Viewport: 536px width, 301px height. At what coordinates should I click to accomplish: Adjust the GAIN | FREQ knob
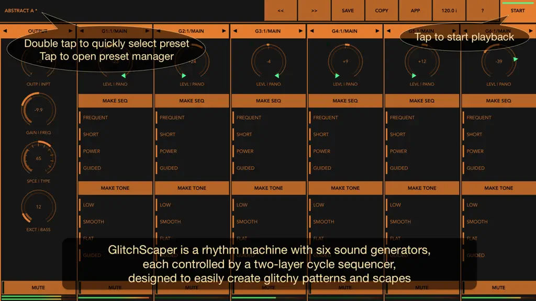pos(38,110)
